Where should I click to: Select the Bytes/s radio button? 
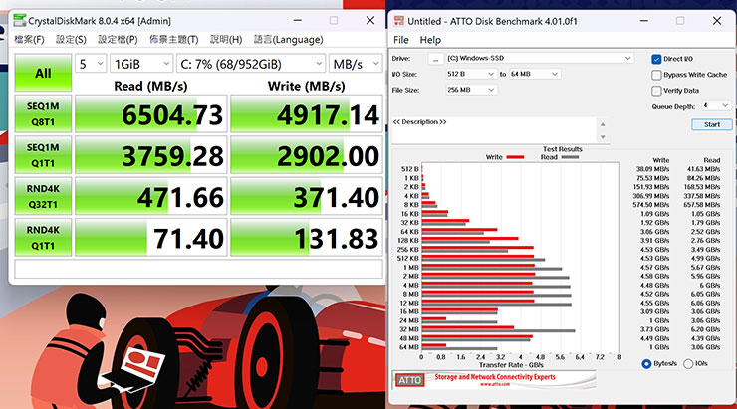[646, 364]
